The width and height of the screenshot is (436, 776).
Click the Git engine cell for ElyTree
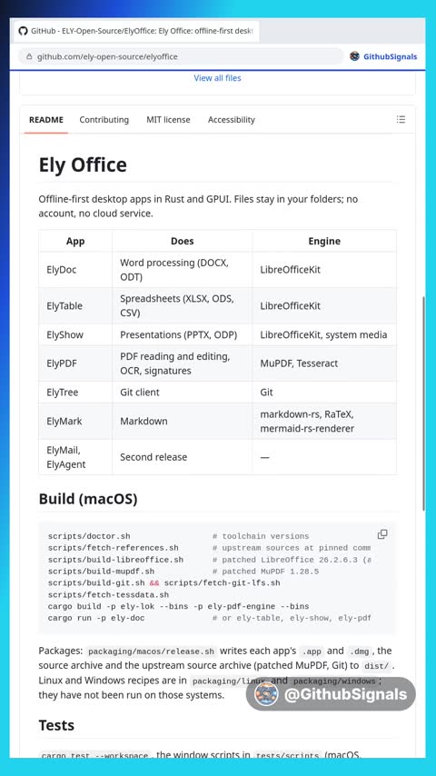(x=324, y=392)
